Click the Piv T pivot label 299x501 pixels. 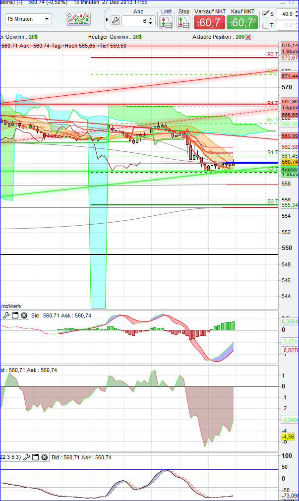(273, 121)
